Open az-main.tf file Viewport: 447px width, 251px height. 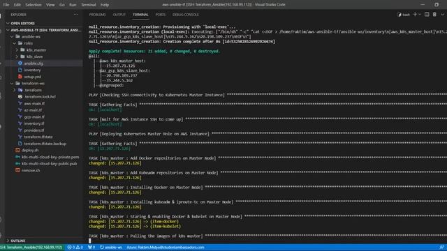point(33,110)
